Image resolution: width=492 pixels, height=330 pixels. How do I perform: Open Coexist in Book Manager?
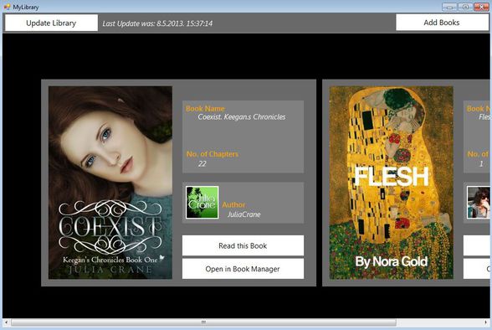(x=243, y=269)
